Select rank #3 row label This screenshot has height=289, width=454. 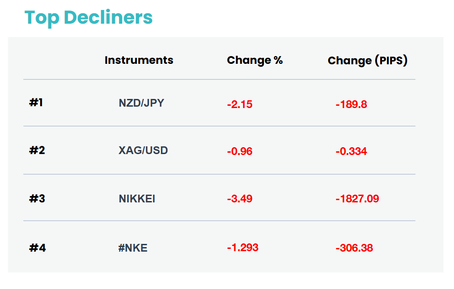click(37, 199)
